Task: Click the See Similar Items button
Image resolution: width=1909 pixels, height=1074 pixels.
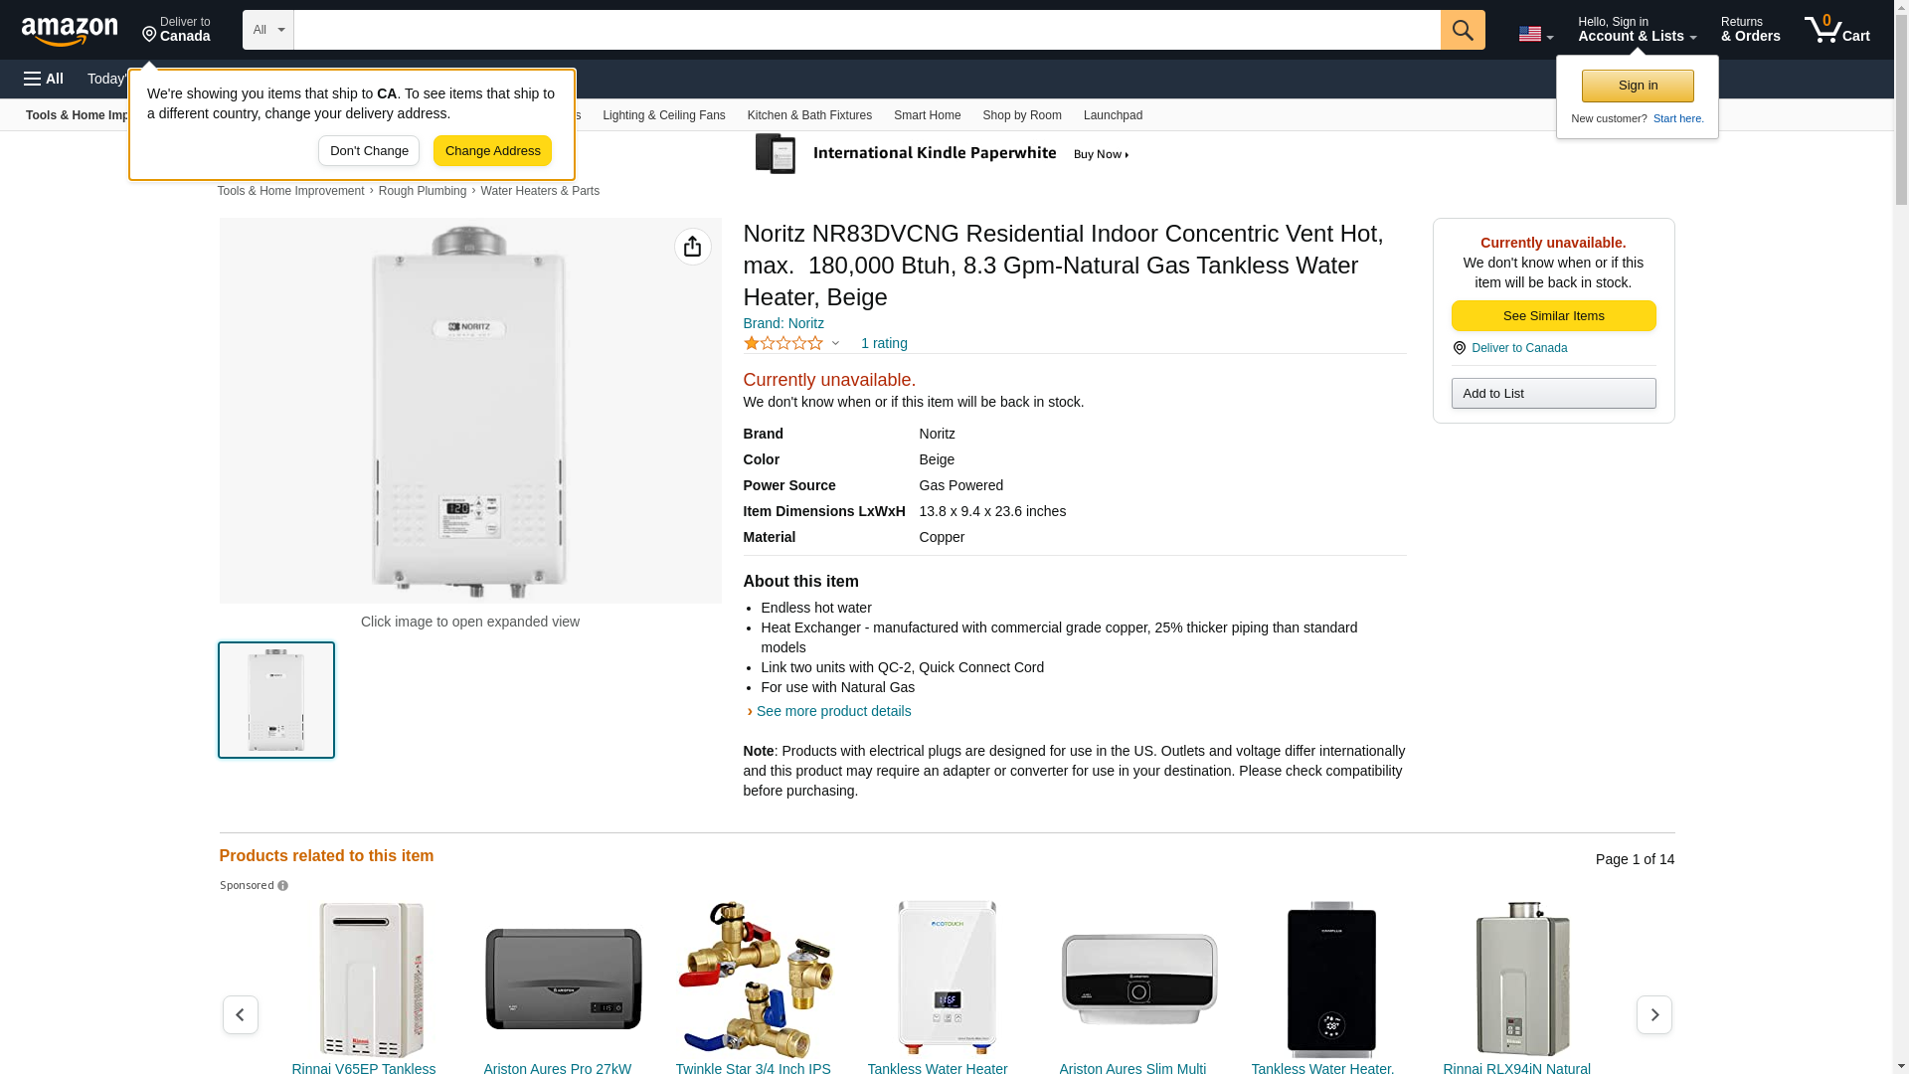Action: click(x=1553, y=316)
